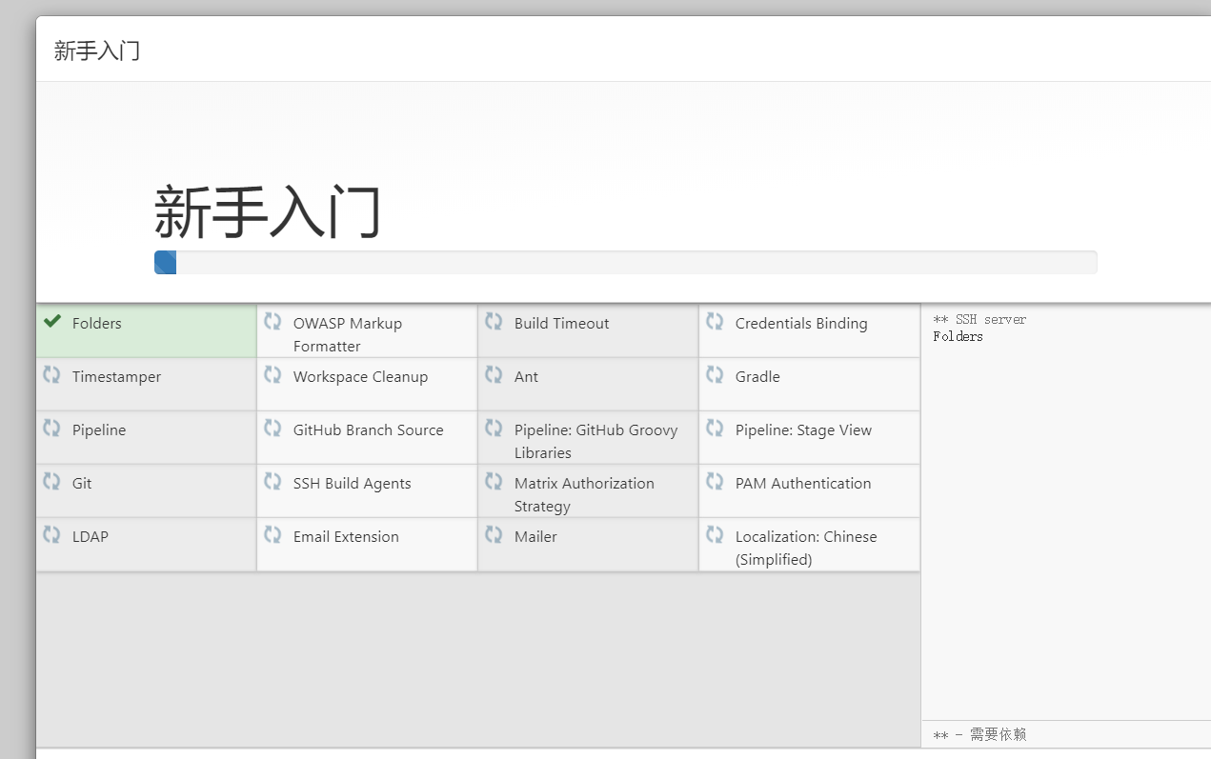Viewport: 1211px width, 759px height.
Task: Click the spinner icon beside Build Timeout
Action: coord(494,322)
